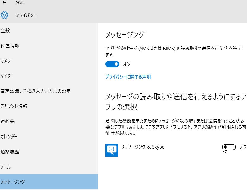Screen dimensions: 247x190
Task: Open 連絡先 privacy settings
Action: (x=49, y=122)
